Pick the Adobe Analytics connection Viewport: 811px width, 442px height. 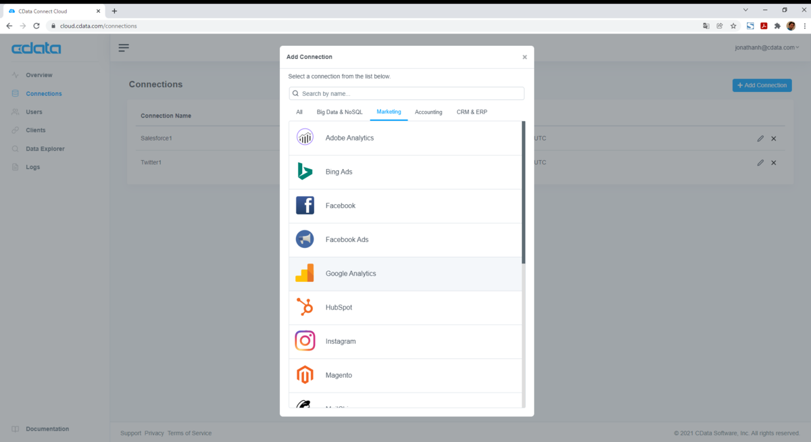pyautogui.click(x=405, y=138)
